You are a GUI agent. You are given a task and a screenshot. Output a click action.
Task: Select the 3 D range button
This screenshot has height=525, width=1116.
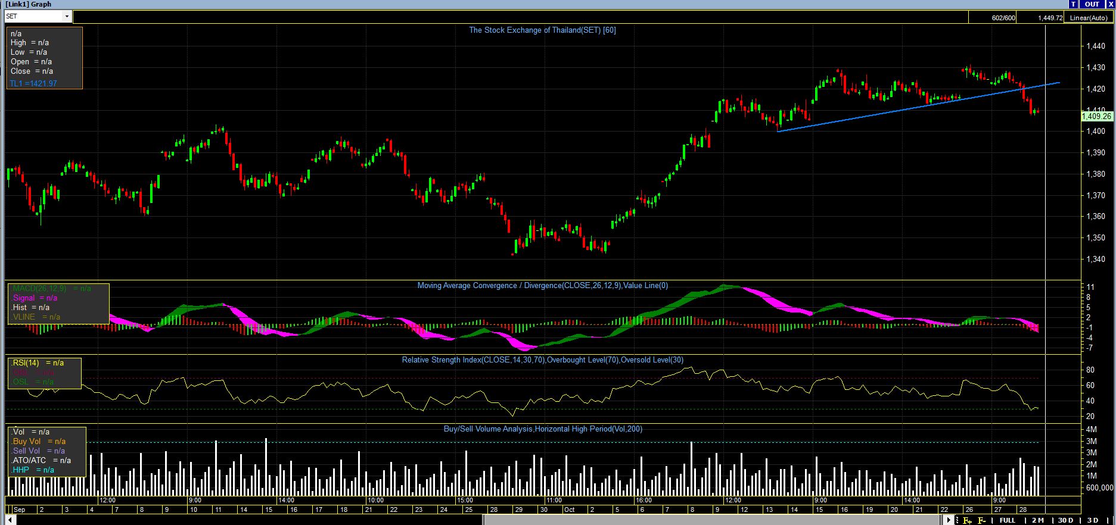(1093, 520)
